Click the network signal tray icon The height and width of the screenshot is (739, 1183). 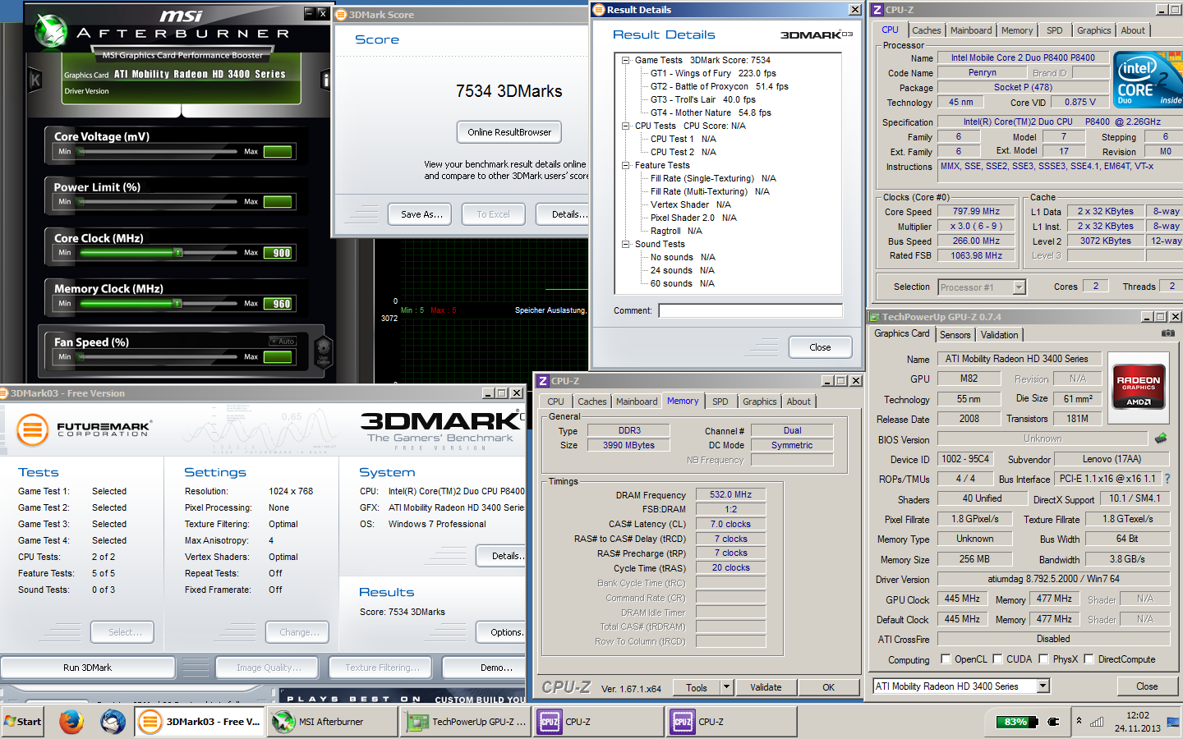click(1097, 722)
